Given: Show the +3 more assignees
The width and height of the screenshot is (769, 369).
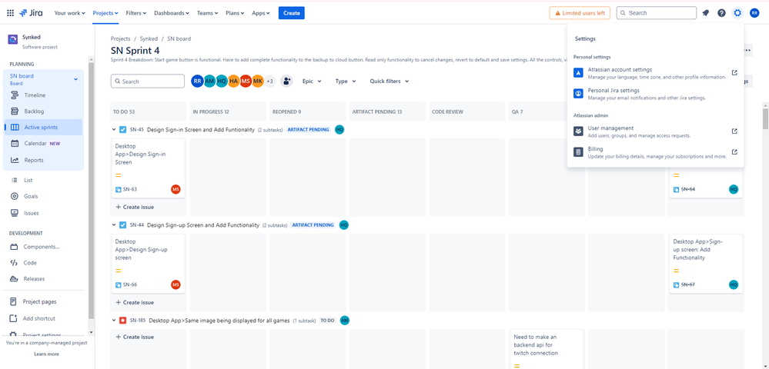Looking at the screenshot, I should click(270, 81).
